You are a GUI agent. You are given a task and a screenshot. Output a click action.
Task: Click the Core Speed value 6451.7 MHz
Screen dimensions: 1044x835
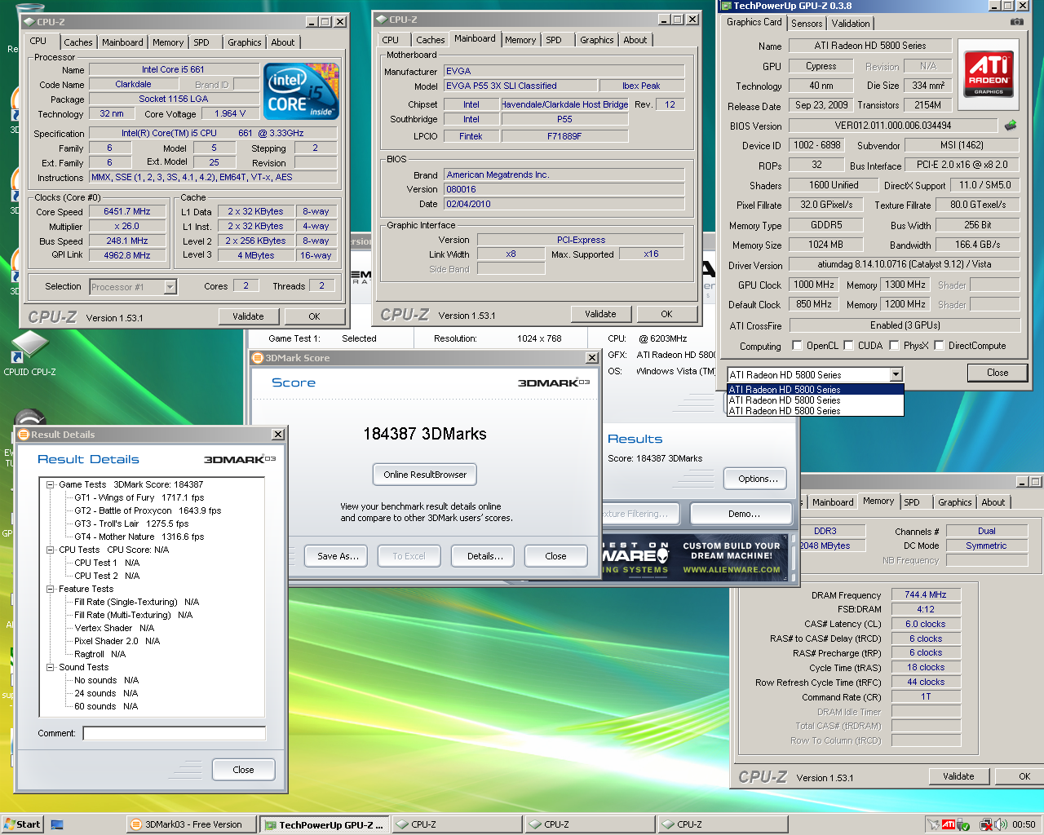click(x=126, y=211)
